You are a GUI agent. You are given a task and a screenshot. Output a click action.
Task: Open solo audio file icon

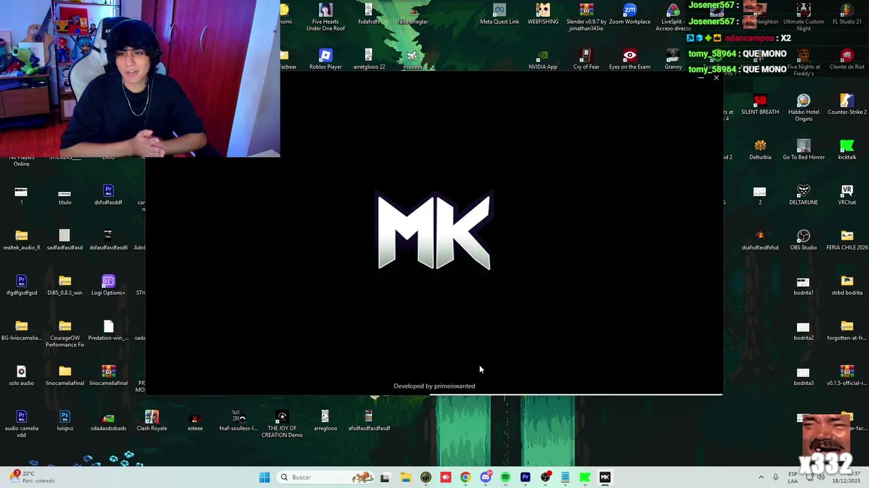[x=21, y=375]
